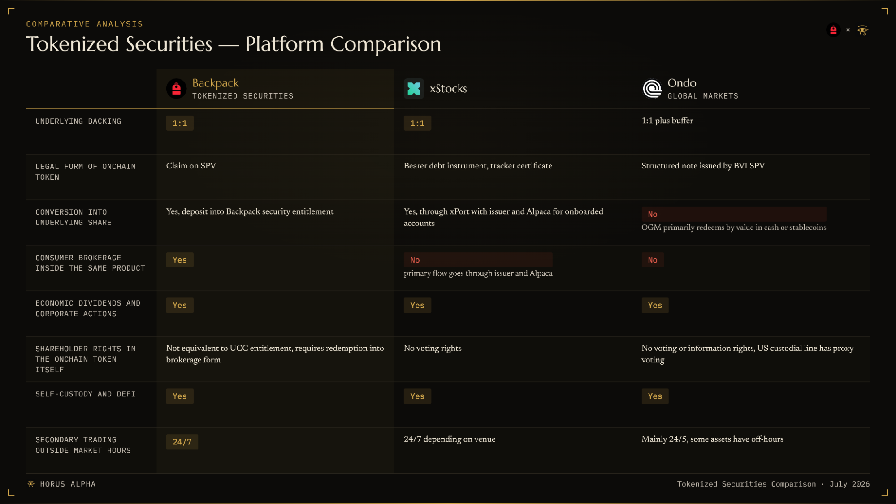896x504 pixels.
Task: Click the Ondo circular logo
Action: [x=652, y=89]
